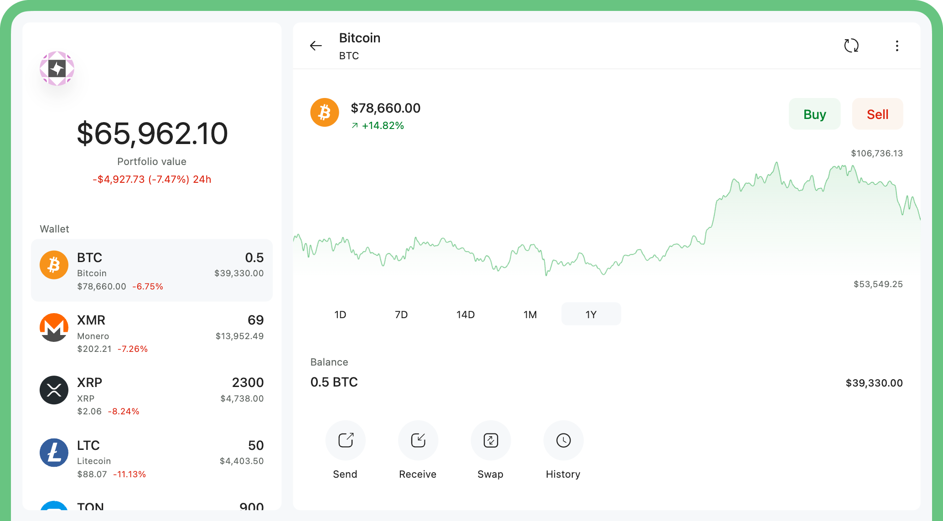943x521 pixels.
Task: Click the orange Bitcoin icon beside price
Action: (325, 113)
